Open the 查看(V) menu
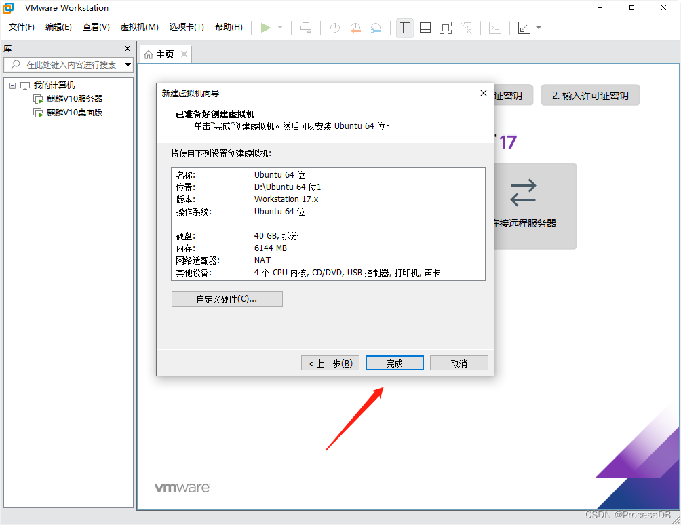The image size is (681, 525). pyautogui.click(x=96, y=27)
